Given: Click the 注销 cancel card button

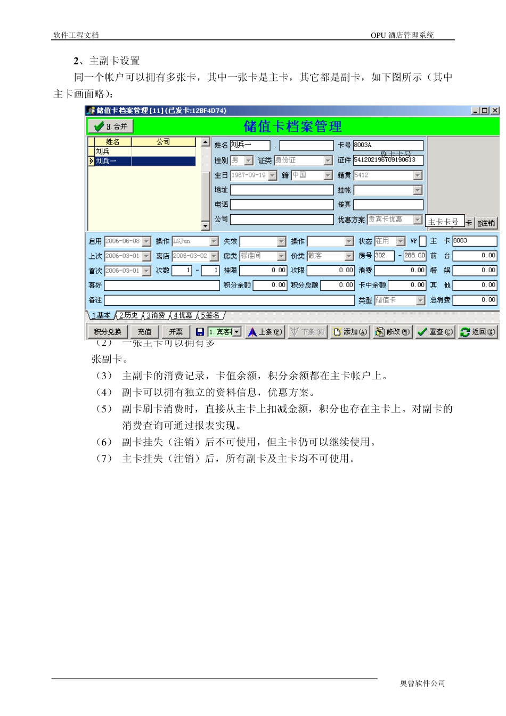Looking at the screenshot, I should pyautogui.click(x=486, y=223).
